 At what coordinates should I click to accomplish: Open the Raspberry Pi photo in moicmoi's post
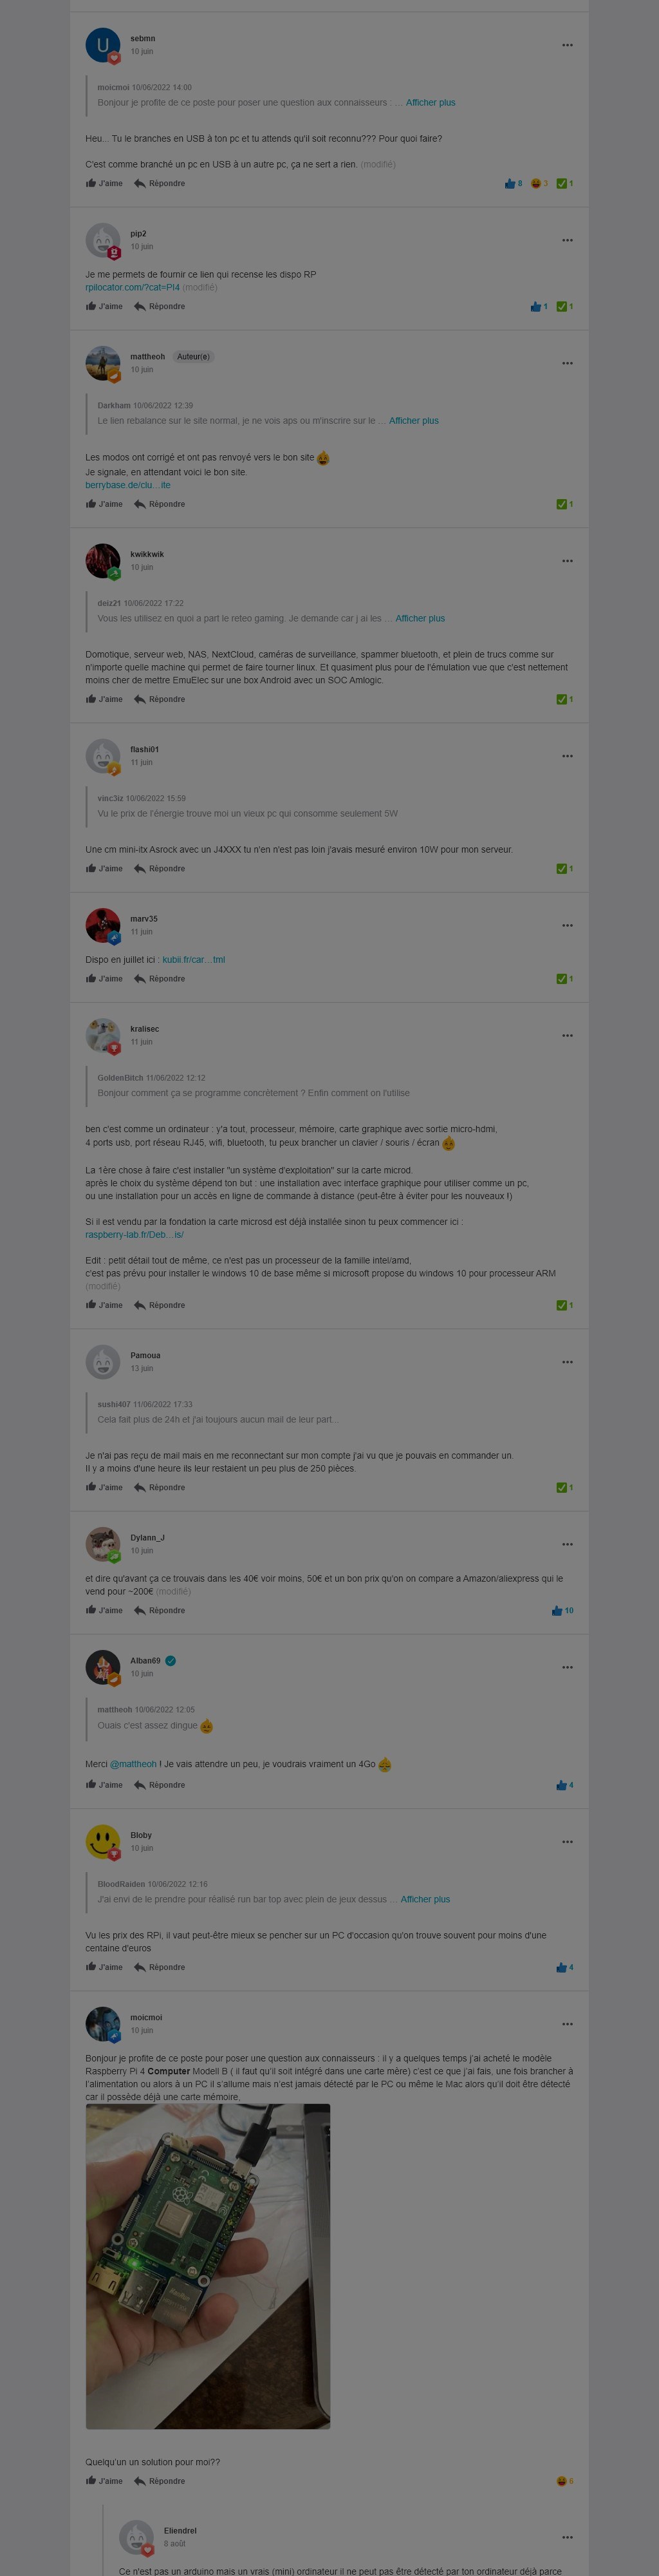click(x=208, y=2267)
